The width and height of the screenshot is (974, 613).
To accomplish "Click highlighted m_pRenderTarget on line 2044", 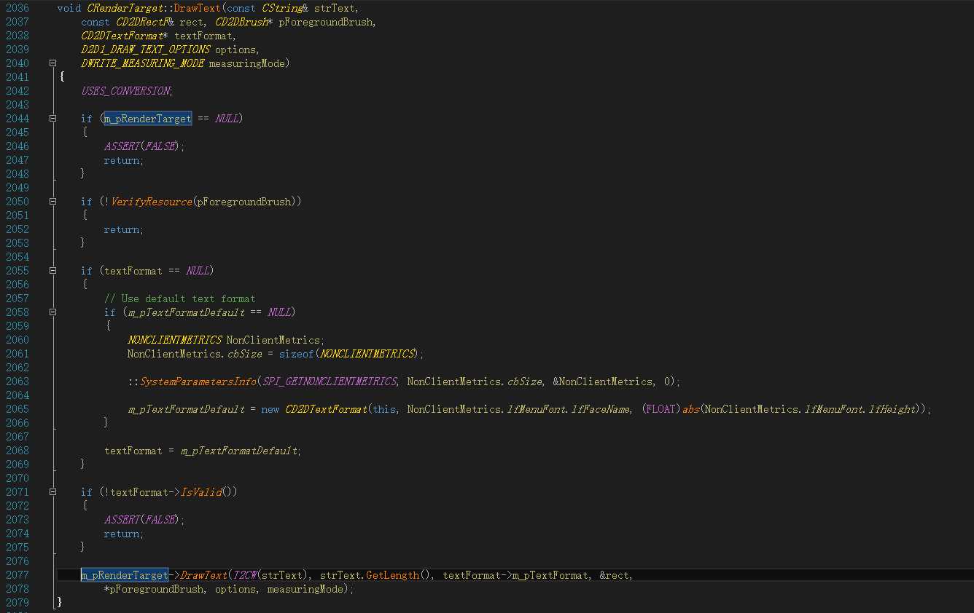I will (148, 119).
